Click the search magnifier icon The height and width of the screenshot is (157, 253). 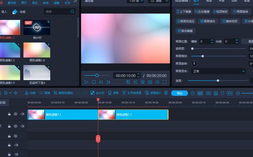click(72, 11)
